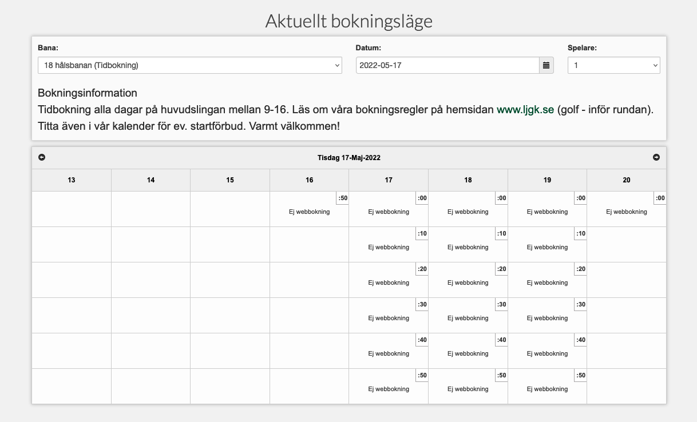697x422 pixels.
Task: Select the 19:10 time slot
Action: [548, 245]
